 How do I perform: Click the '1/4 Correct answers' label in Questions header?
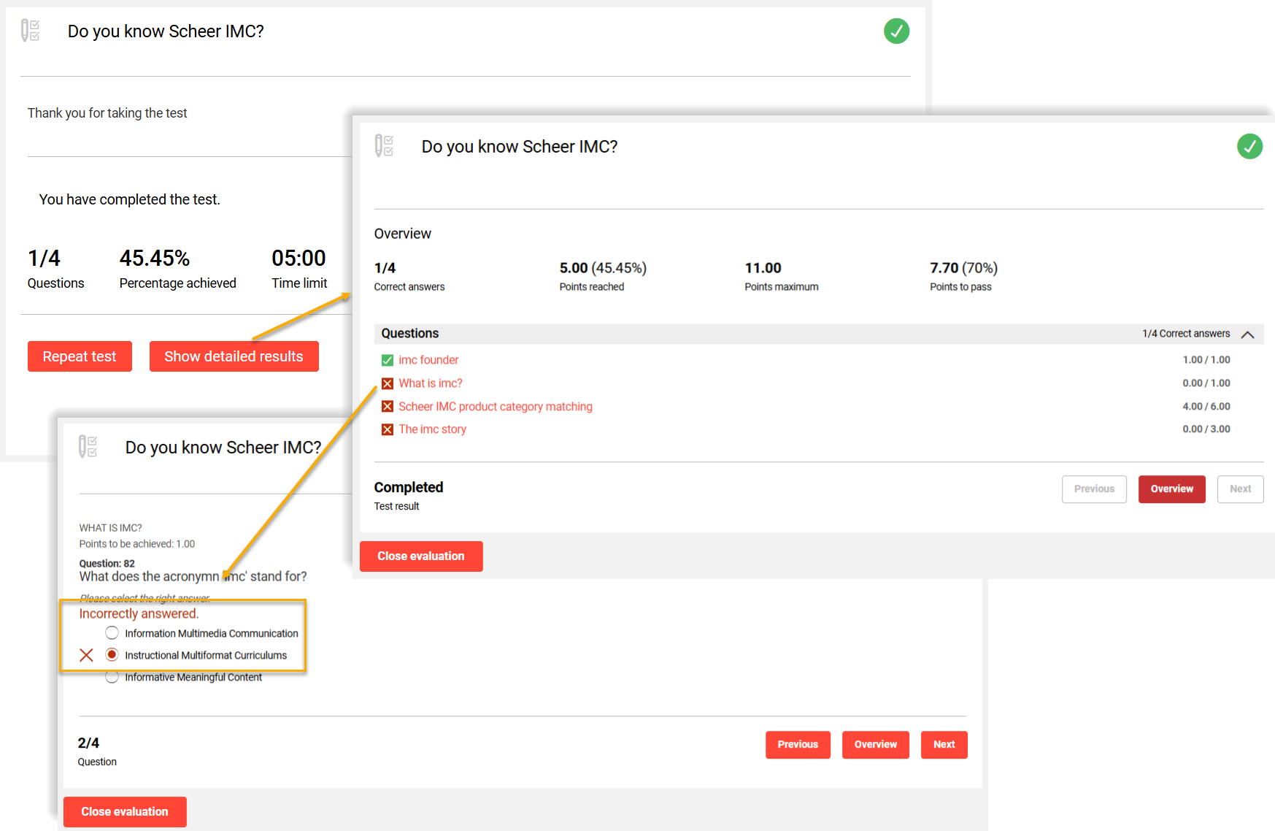click(x=1186, y=334)
